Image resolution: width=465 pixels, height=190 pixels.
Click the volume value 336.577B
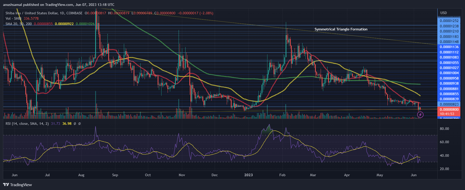coord(31,18)
